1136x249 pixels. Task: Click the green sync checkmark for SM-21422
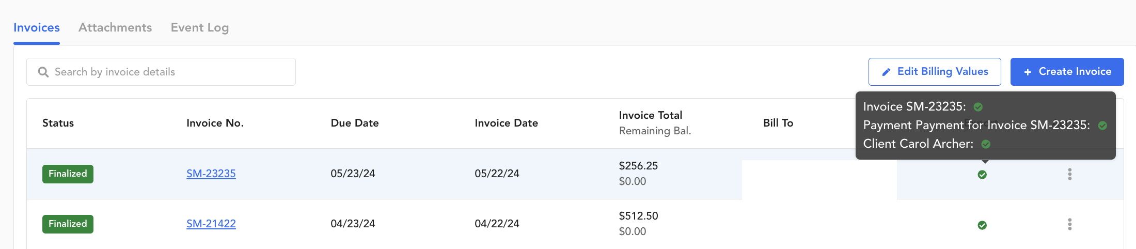(x=982, y=225)
